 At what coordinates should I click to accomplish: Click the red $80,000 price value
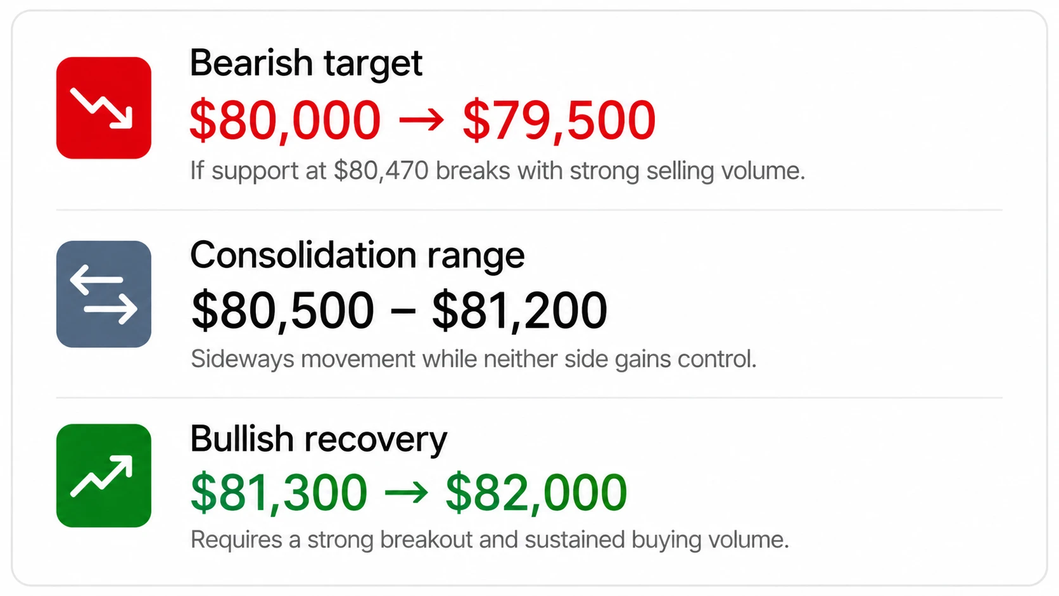click(x=285, y=120)
